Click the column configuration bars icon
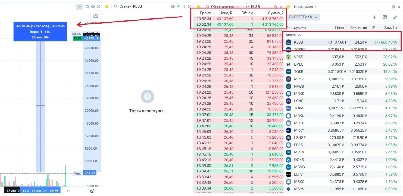 374,27
